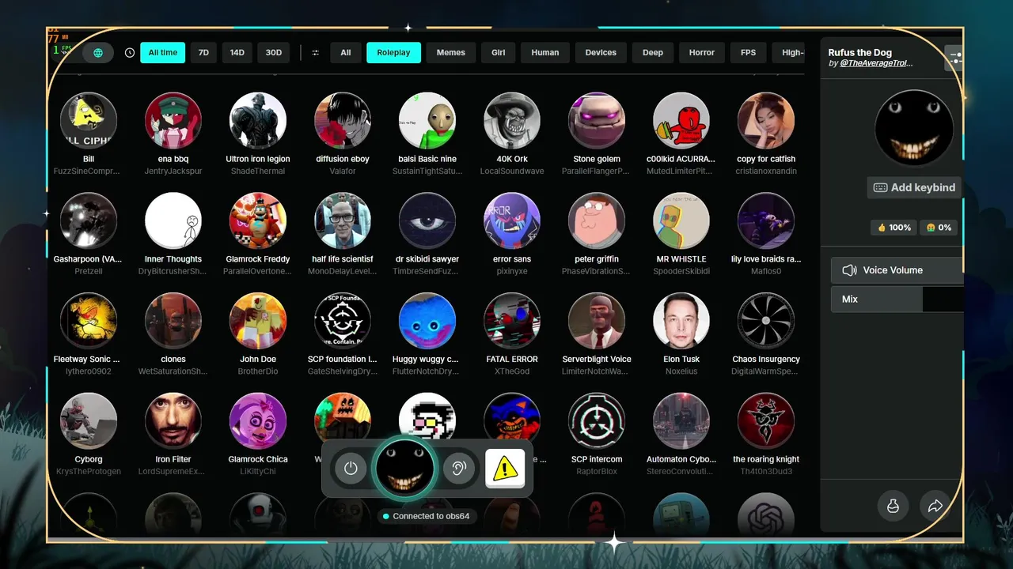Open the @TheAverageTrol author link
Screen dimensions: 1013x569
pos(876,63)
